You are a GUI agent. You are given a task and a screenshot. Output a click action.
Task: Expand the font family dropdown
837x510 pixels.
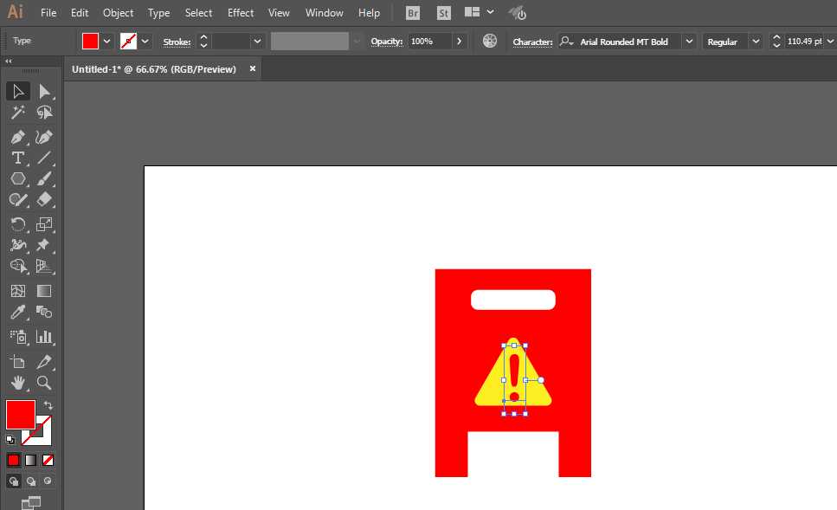[x=689, y=42]
